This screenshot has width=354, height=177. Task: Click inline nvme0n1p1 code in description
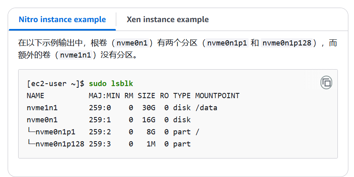pyautogui.click(x=227, y=43)
